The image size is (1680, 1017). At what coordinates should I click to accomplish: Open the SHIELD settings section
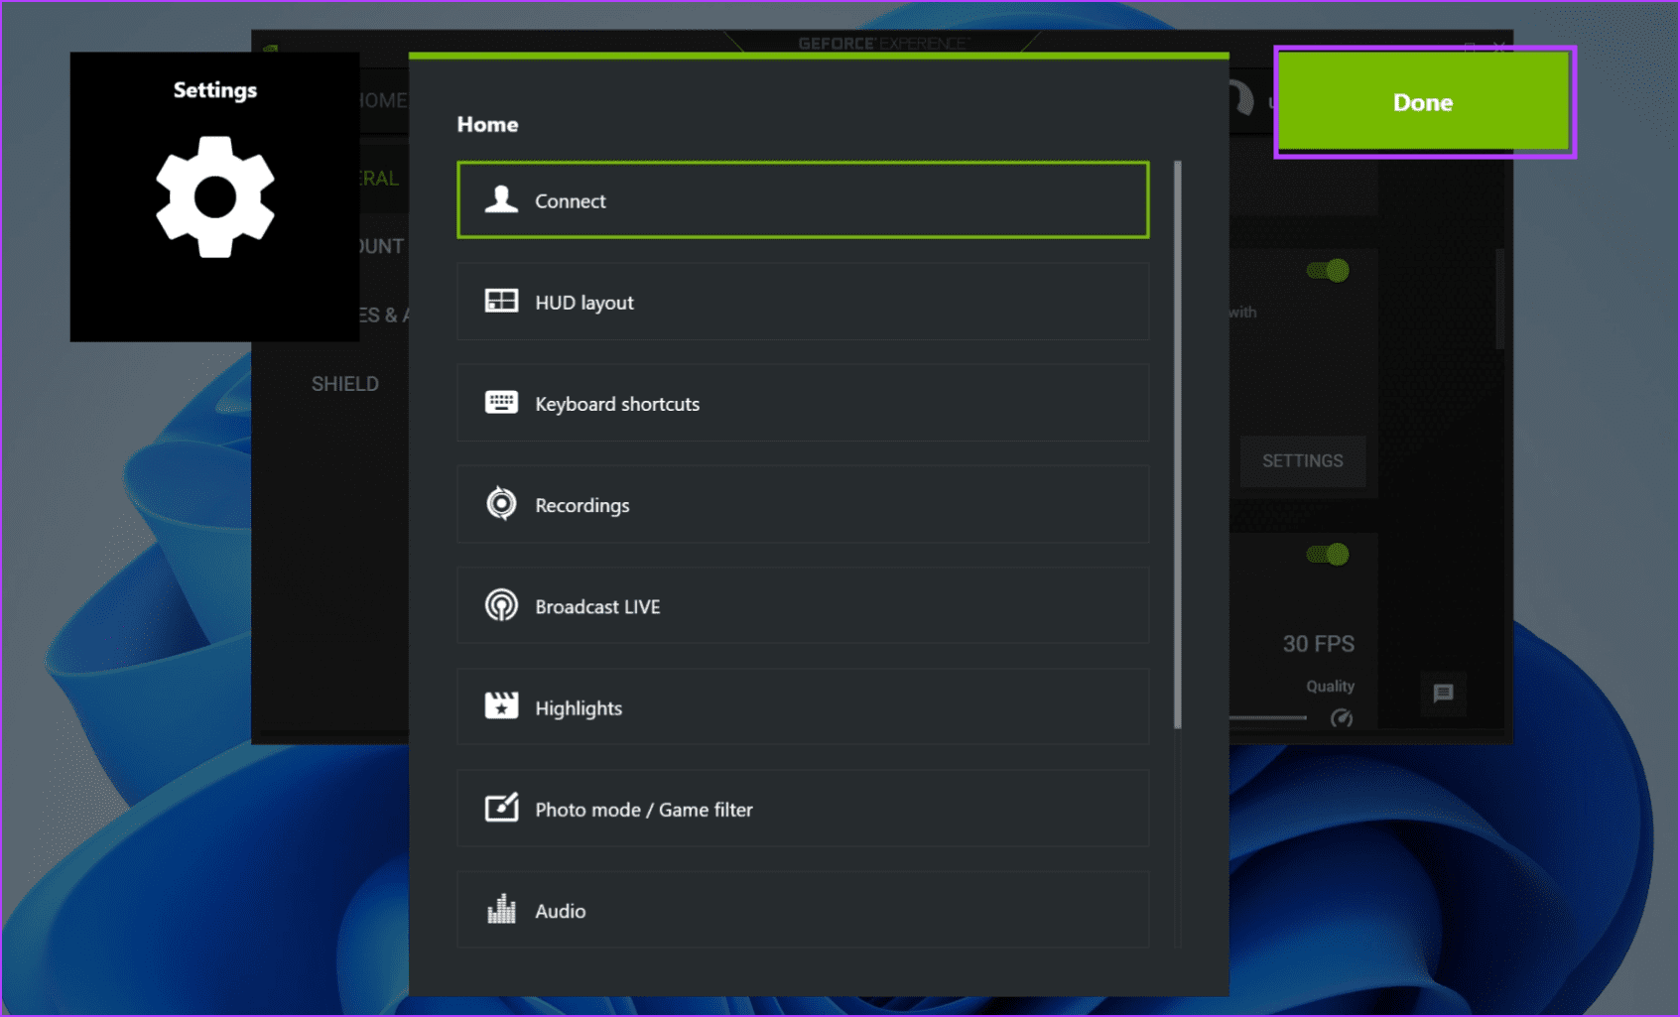click(x=344, y=383)
